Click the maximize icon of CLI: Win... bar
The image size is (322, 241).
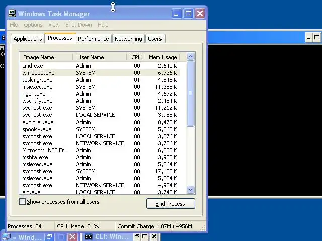tap(145, 236)
